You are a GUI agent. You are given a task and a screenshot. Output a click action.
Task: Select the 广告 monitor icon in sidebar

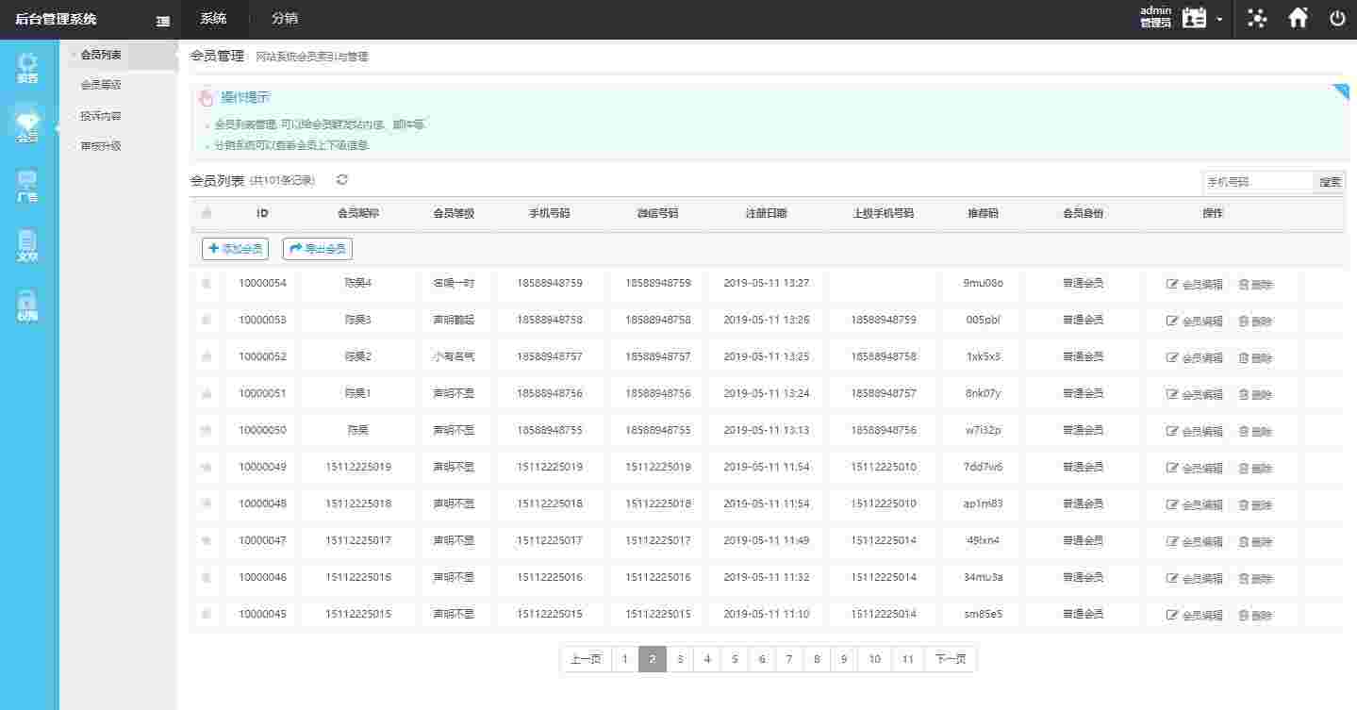28,186
